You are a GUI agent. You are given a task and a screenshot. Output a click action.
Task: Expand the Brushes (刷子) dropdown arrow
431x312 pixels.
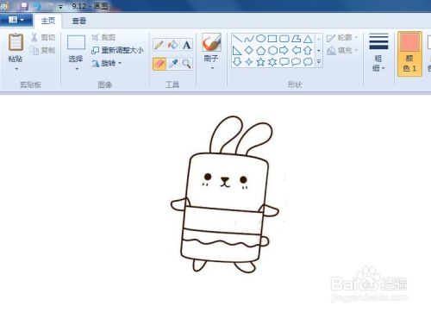(x=212, y=68)
